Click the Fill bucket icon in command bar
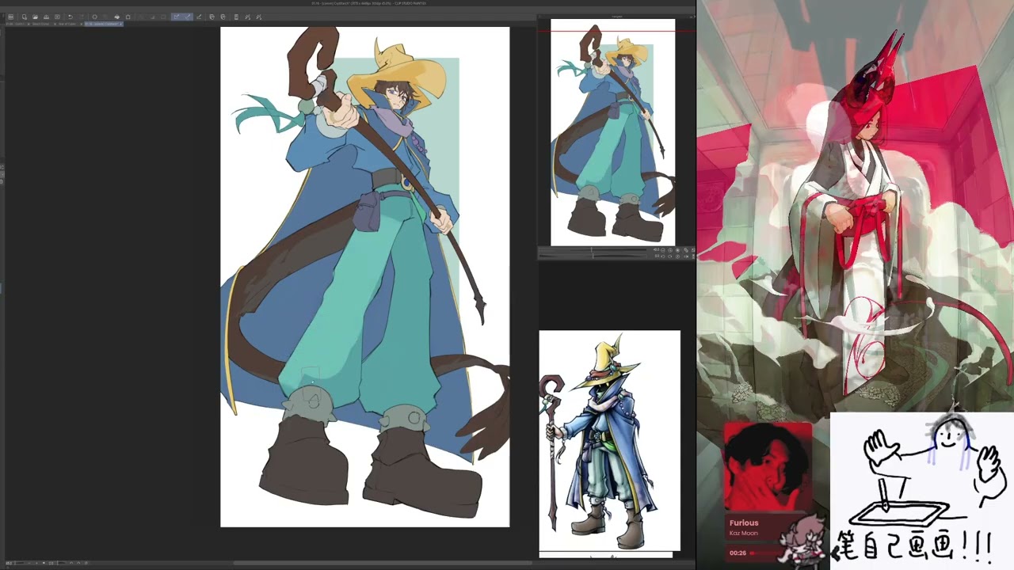1014x570 pixels. (x=117, y=17)
